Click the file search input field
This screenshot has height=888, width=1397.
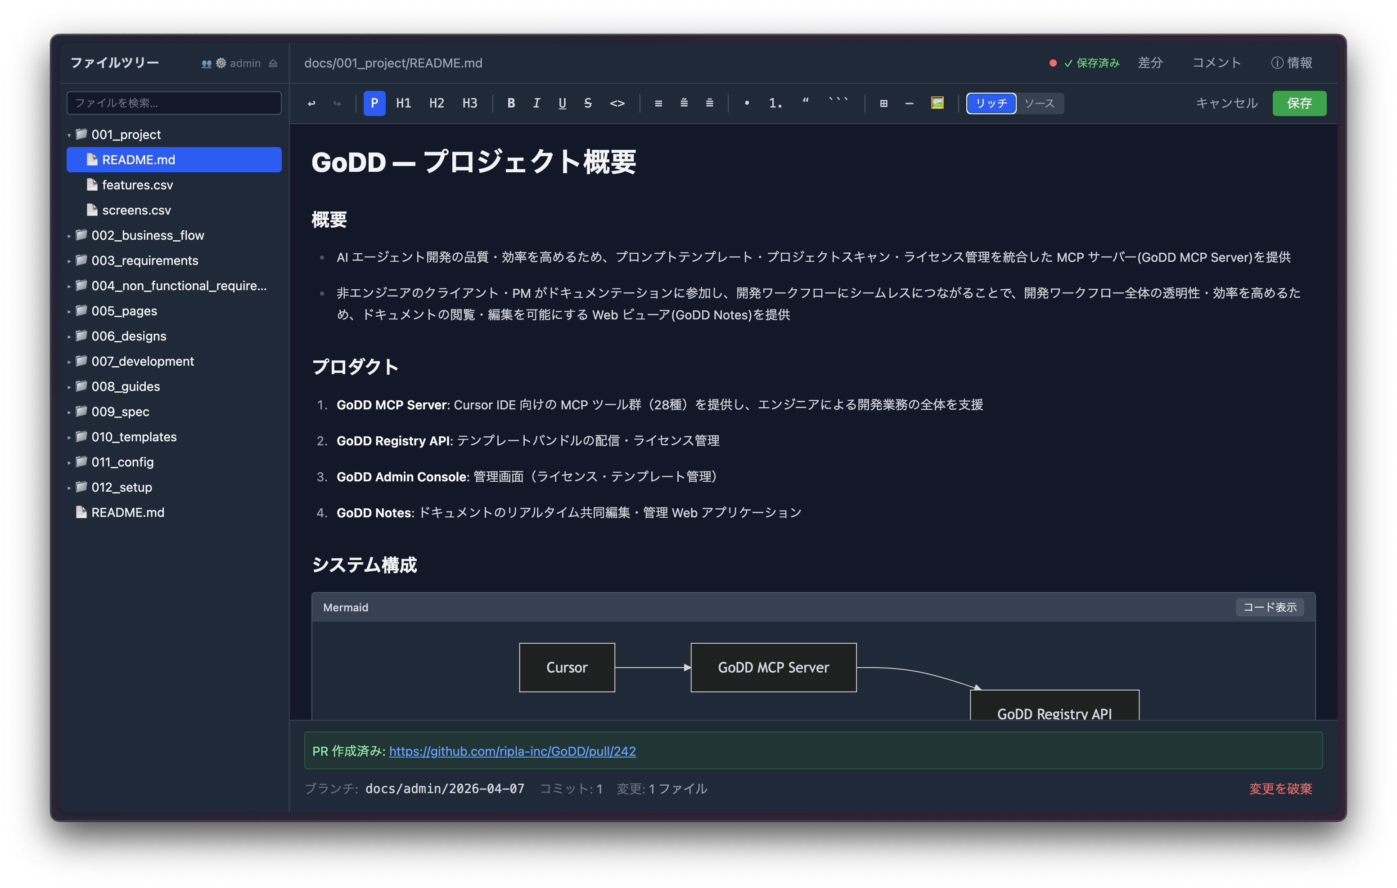coord(174,103)
